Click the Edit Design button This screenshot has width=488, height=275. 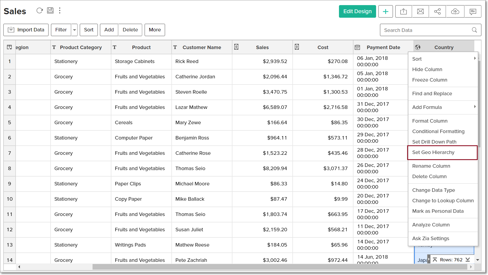(357, 12)
